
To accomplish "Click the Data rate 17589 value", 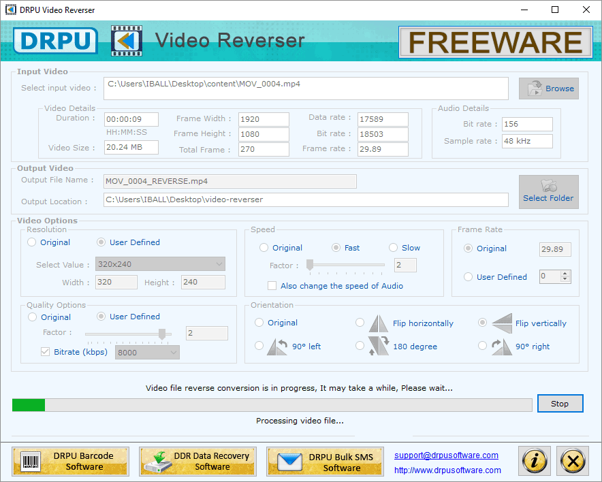I will tap(383, 119).
